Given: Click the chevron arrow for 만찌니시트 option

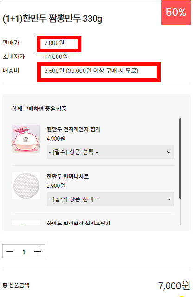Looking at the screenshot, I should (169, 200).
